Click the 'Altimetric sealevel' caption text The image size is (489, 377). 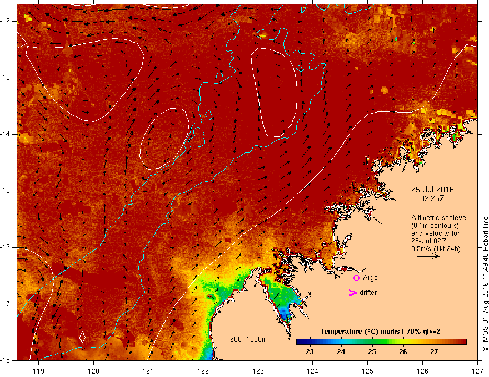point(440,218)
